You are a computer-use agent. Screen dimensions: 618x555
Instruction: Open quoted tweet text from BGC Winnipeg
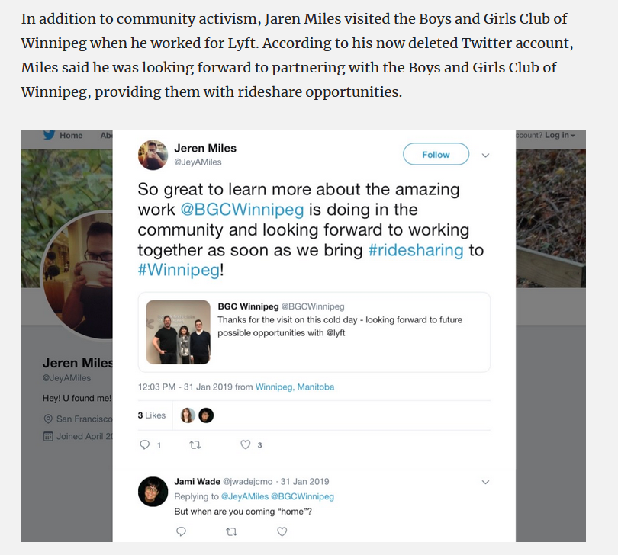340,326
